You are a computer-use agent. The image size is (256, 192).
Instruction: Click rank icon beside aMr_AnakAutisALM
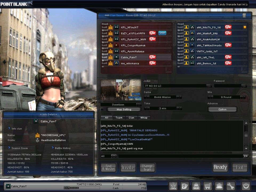tap(192, 39)
